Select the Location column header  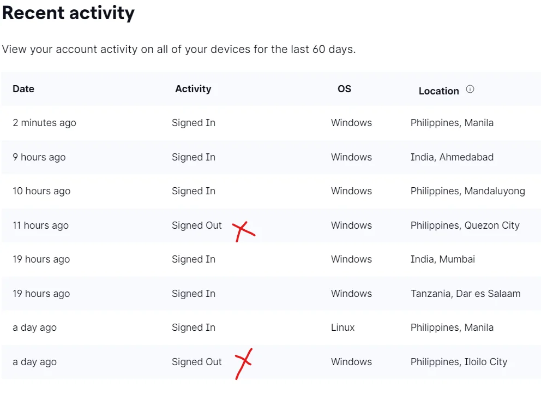click(x=439, y=91)
